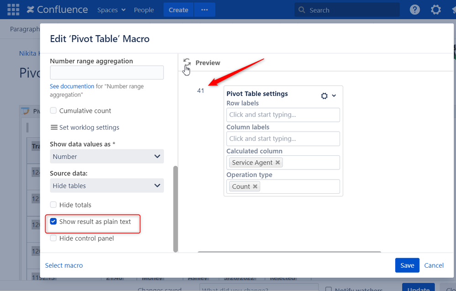This screenshot has height=291, width=456.
Task: Click Set worklog settings
Action: pos(89,127)
